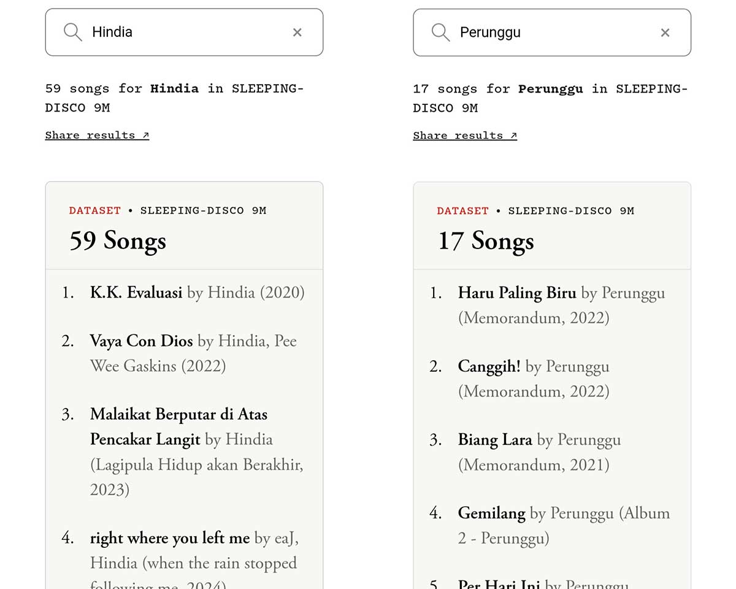Clear the Perunggu search field

[x=665, y=33]
